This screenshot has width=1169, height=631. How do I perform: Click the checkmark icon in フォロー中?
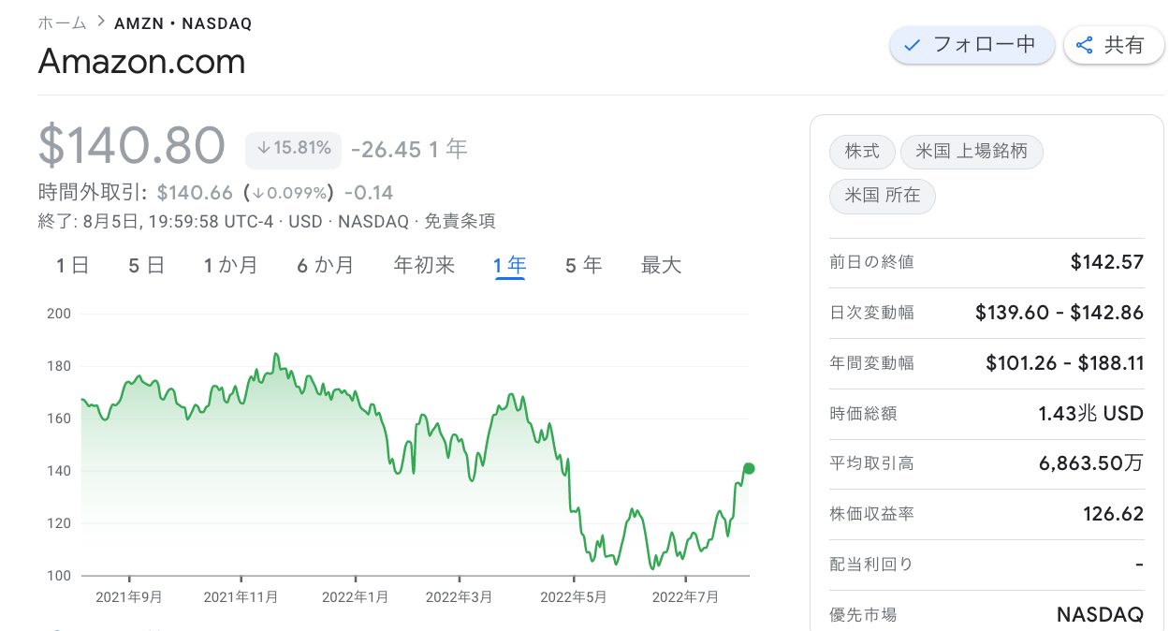click(913, 45)
